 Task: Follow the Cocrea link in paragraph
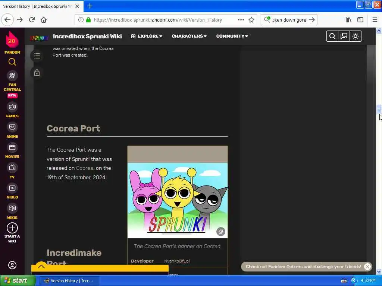[x=85, y=168]
